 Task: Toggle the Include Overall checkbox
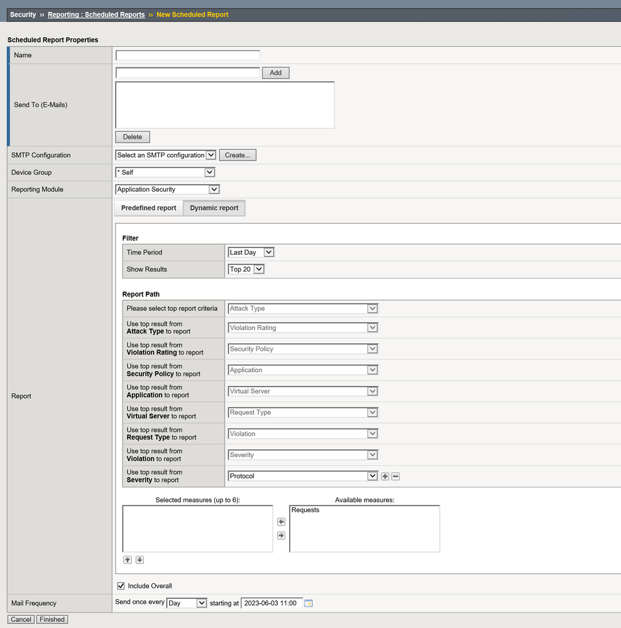[x=121, y=586]
